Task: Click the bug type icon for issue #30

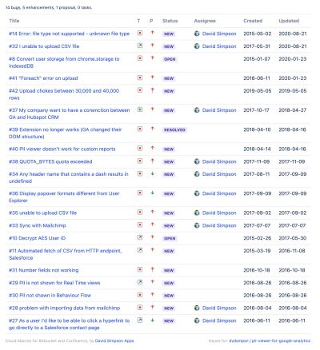Action: click(140, 295)
